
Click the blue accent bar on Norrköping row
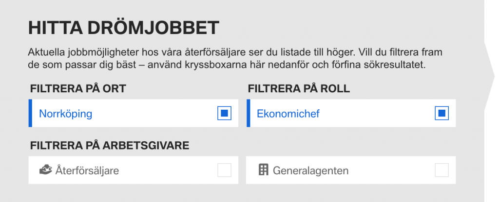click(30, 113)
